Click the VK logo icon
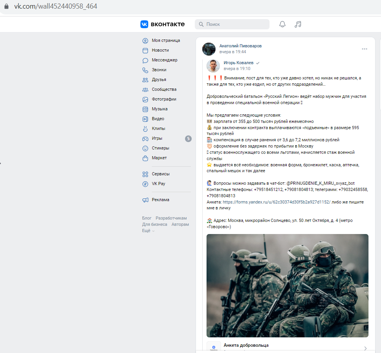Image resolution: width=381 pixels, height=353 pixels. click(144, 24)
